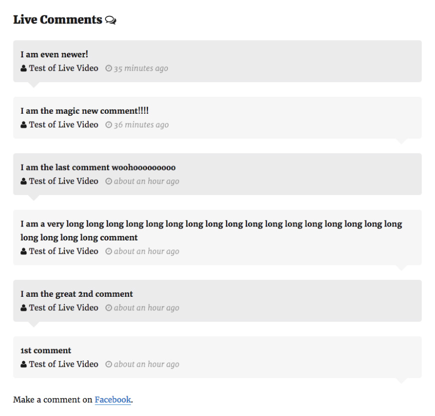The width and height of the screenshot is (435, 416).
Task: Click user icon on 'I am even newer!' comment
Action: click(x=23, y=68)
